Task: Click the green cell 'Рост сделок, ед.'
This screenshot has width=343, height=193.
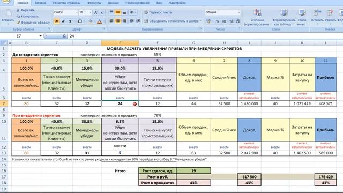Action: pos(158,171)
